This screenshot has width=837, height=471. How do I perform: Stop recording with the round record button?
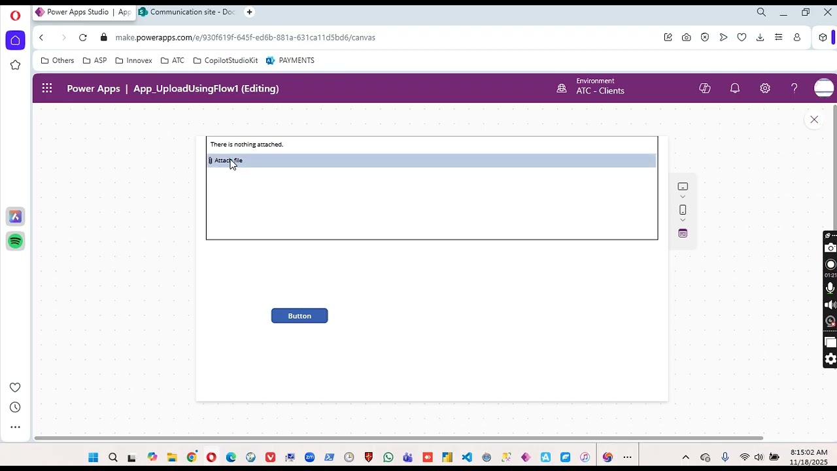[830, 264]
